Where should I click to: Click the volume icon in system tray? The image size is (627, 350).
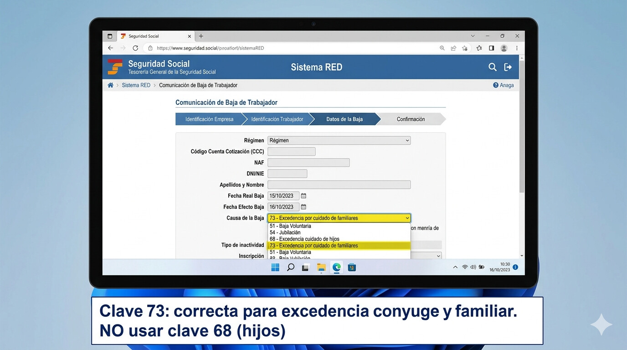pyautogui.click(x=473, y=267)
